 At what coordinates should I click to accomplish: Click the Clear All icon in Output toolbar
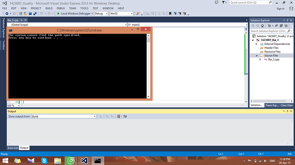[118, 116]
